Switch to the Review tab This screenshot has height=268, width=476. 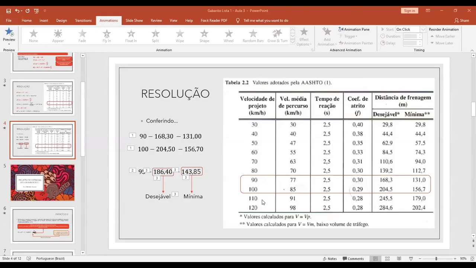[156, 20]
